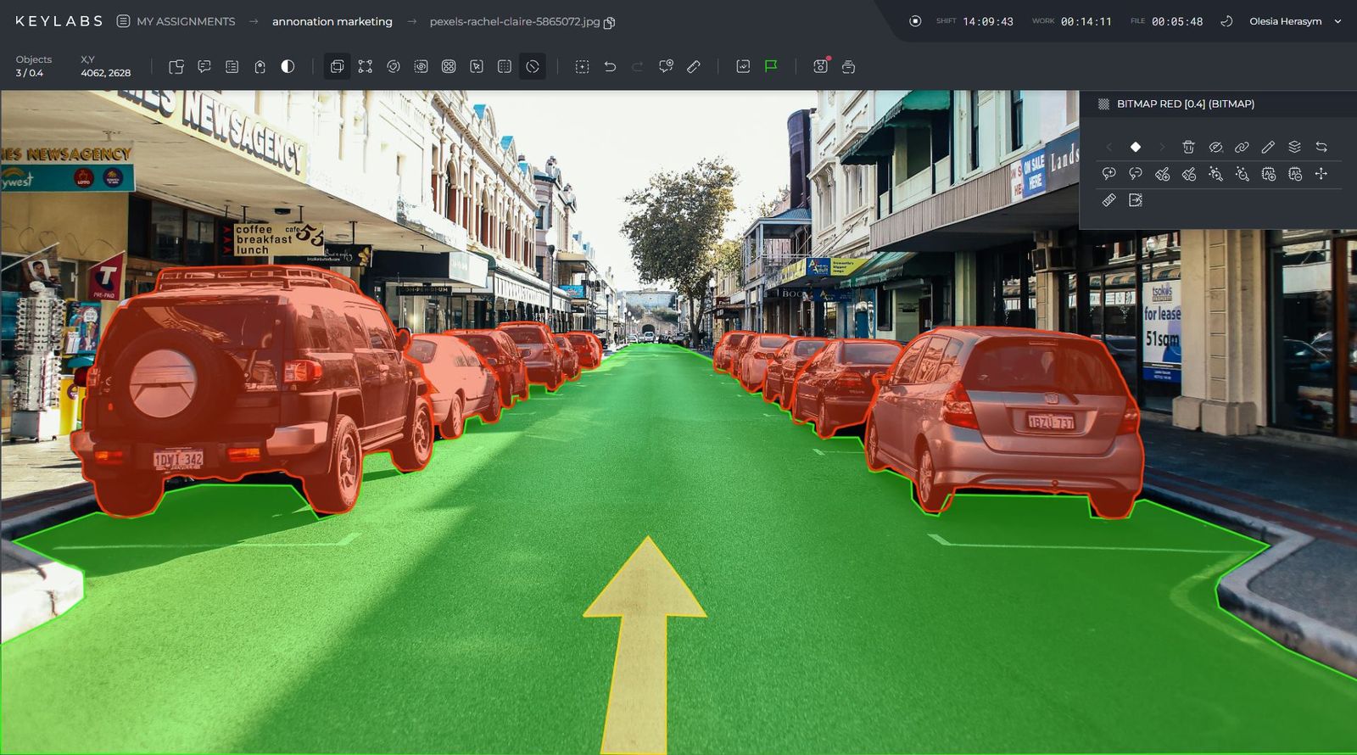Copy file name icon next to pexels-rachel-claire-5865072.jpg
The image size is (1357, 755).
pos(609,23)
